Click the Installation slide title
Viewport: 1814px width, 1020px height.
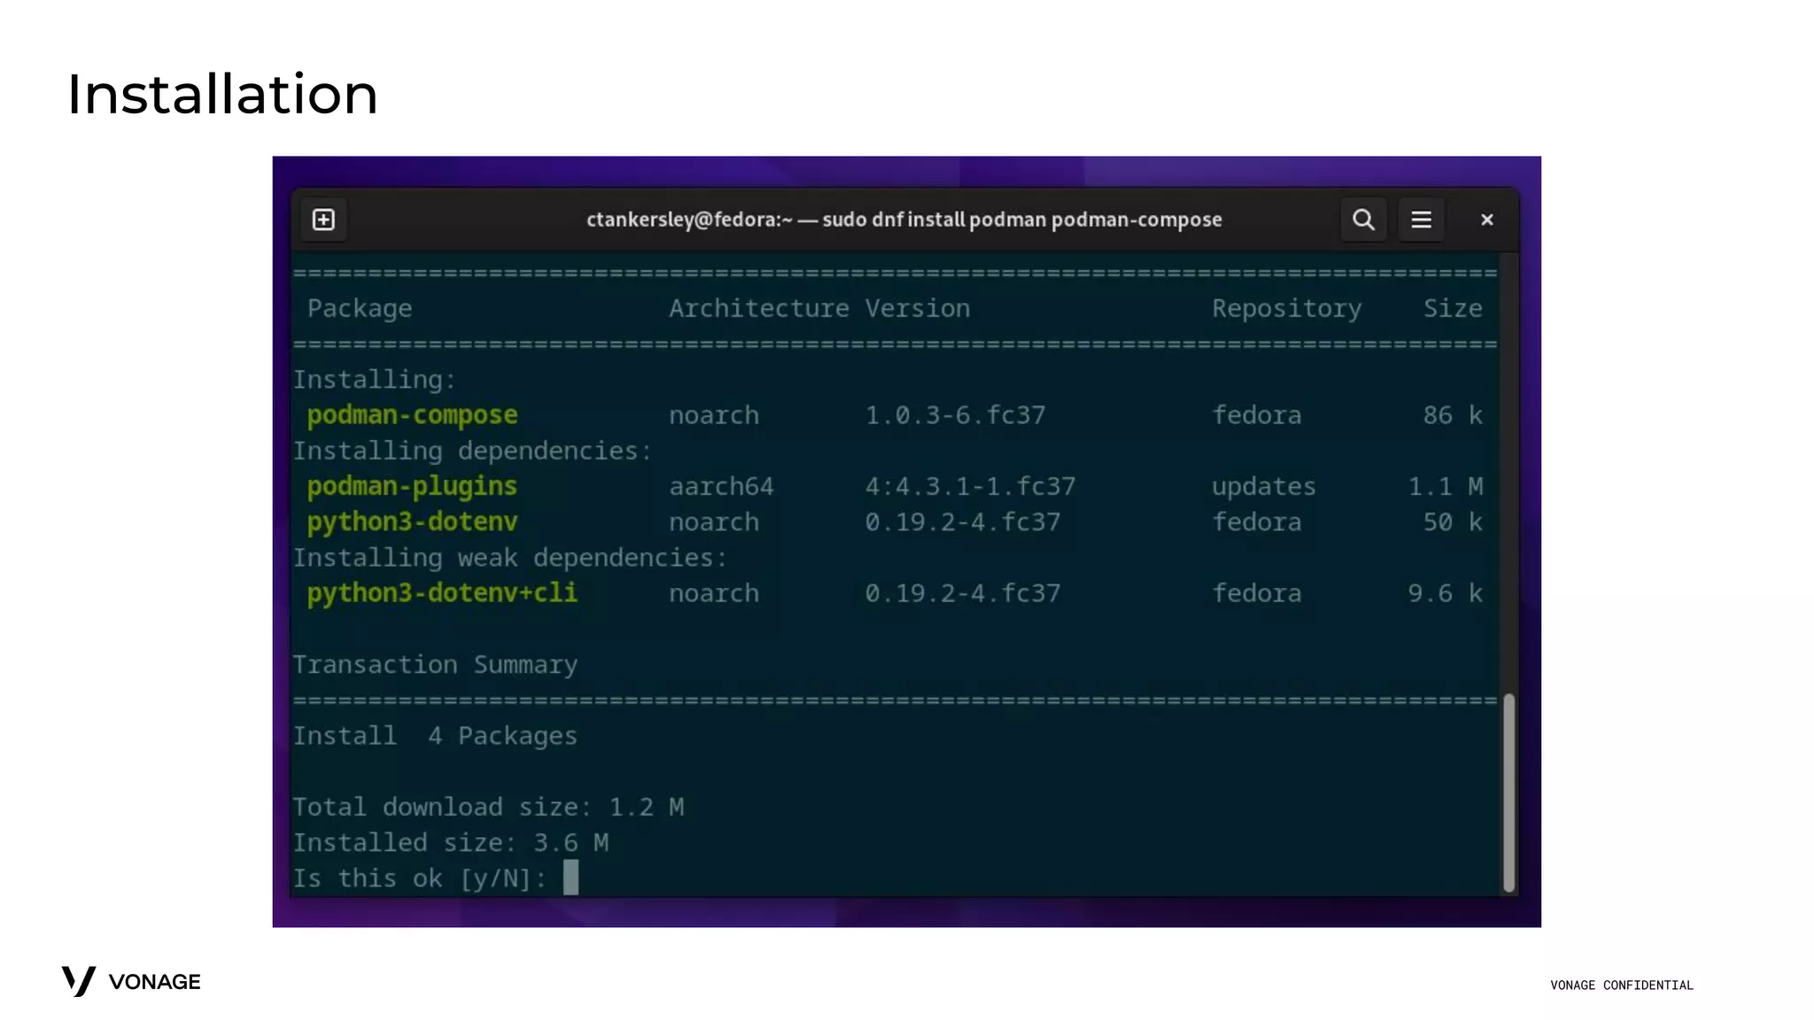click(222, 94)
